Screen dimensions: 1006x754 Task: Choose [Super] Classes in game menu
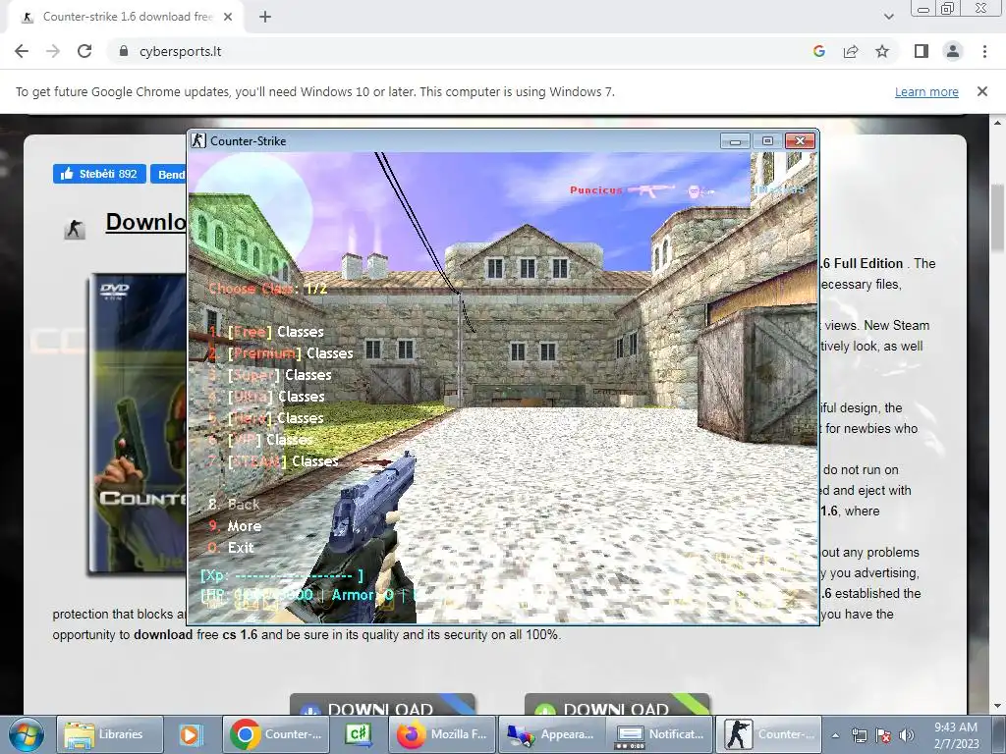pos(270,375)
